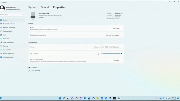Image resolution: width=180 pixels, height=101 pixels.
Task: Click the Get help icon
Action: (29, 68)
